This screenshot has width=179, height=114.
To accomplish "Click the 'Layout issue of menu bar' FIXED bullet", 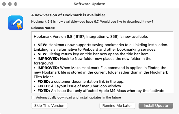I will click(x=77, y=86).
